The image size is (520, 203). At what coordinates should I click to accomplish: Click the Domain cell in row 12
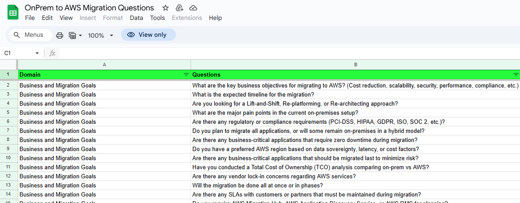104,176
